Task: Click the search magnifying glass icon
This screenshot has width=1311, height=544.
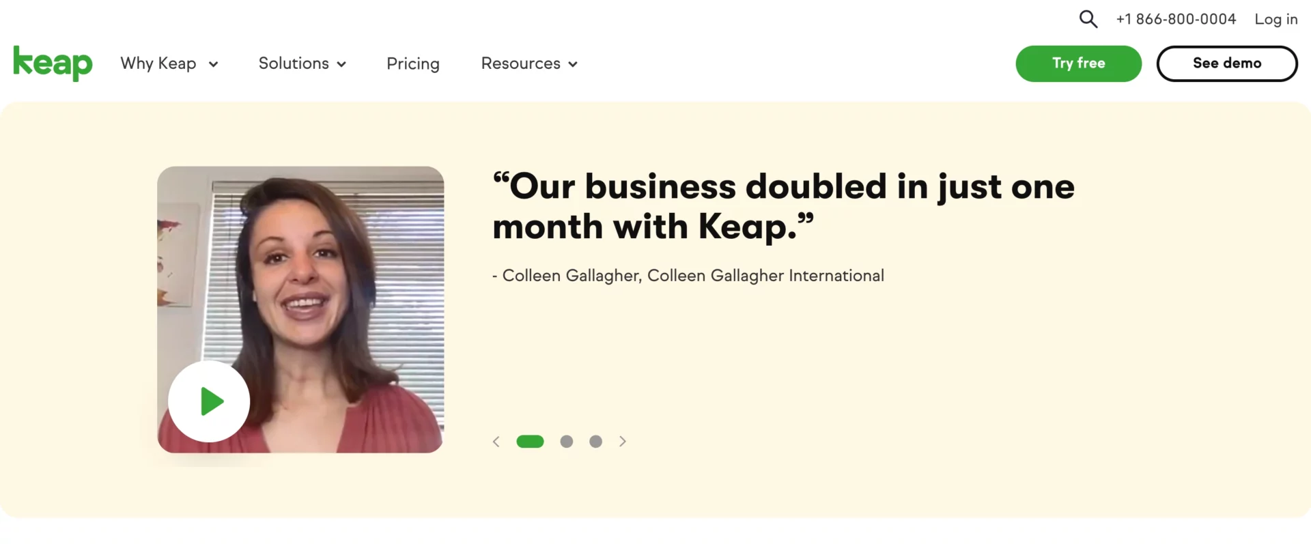Action: point(1088,19)
